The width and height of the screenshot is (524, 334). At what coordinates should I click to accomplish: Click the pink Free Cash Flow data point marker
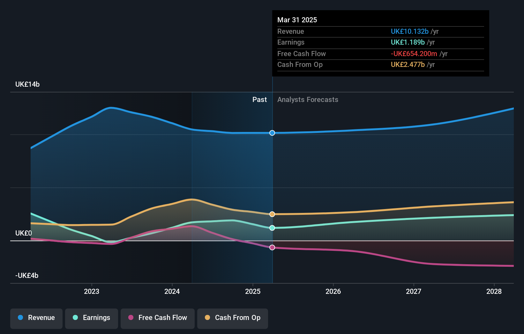(272, 247)
